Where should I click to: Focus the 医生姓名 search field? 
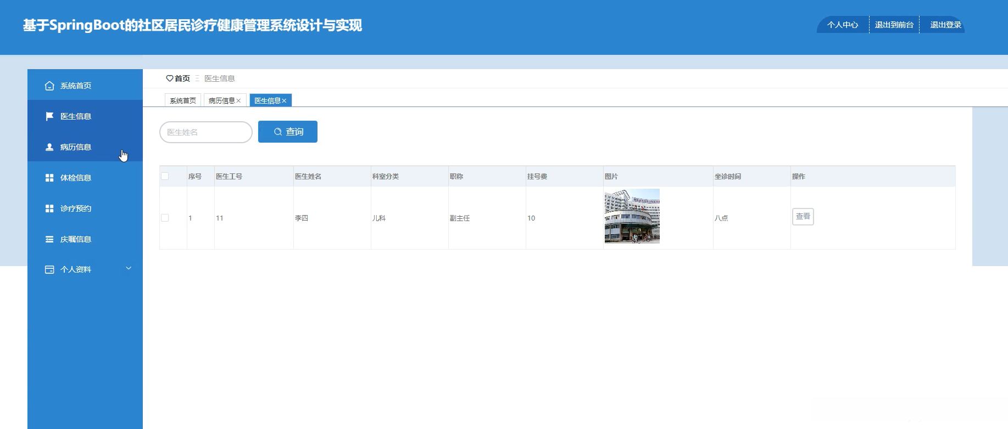(x=206, y=132)
